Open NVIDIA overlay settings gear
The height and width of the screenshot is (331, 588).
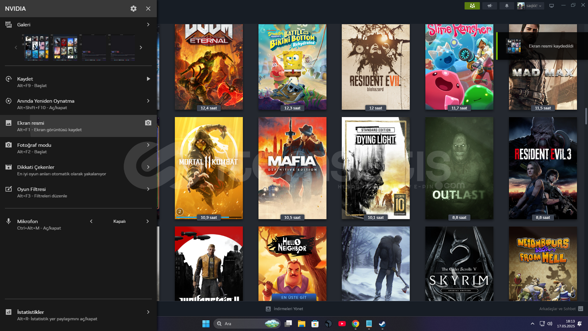[x=134, y=9]
